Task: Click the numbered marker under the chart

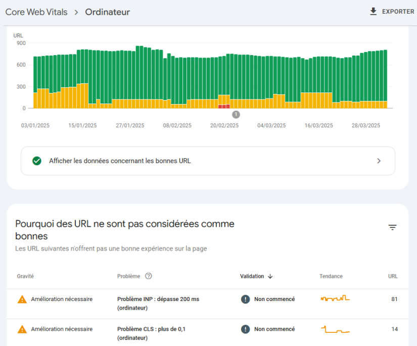Action: 236,115
